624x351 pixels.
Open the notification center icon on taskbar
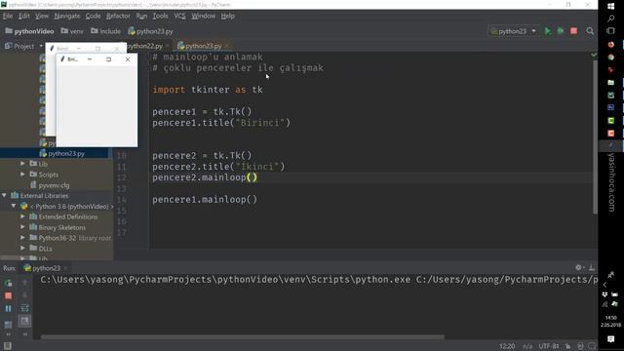[x=611, y=339]
